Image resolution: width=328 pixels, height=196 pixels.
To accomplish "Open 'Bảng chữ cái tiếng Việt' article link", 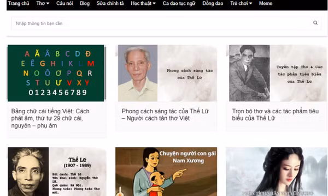I will (50, 118).
